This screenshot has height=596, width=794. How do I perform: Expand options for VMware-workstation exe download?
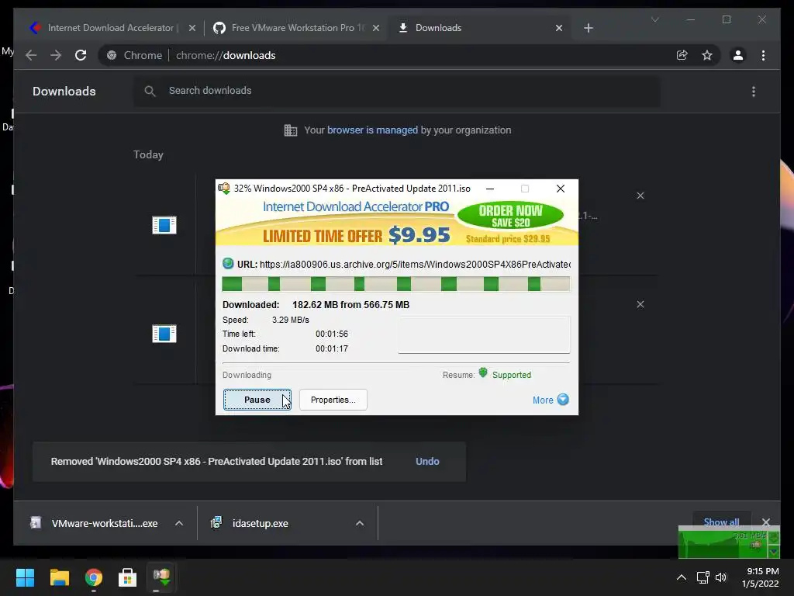(x=179, y=523)
